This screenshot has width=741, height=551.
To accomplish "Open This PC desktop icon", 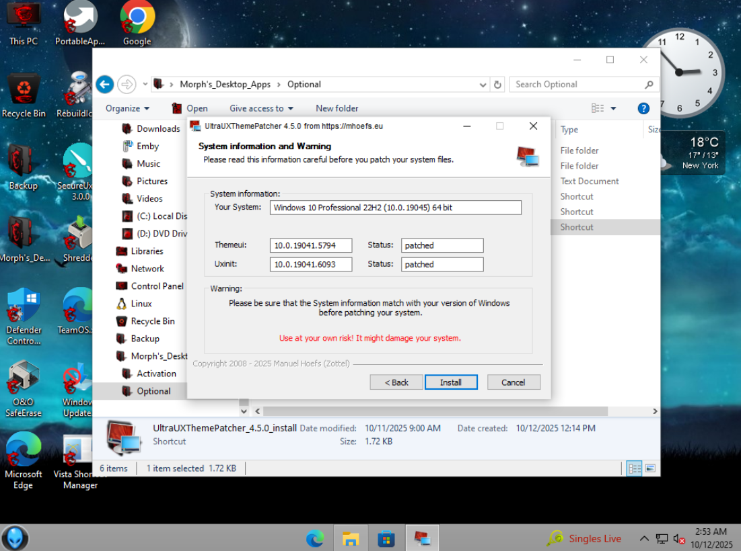I will click(23, 24).
